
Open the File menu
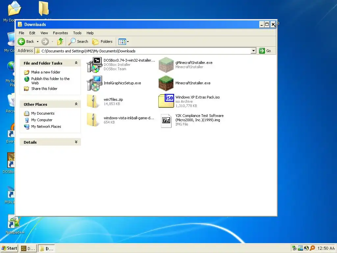[x=21, y=33]
